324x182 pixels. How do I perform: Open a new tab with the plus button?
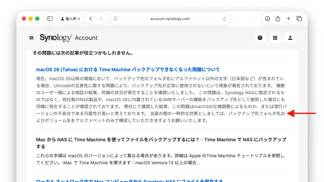point(288,18)
